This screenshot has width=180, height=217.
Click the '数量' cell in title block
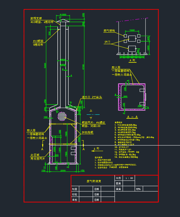tap(119, 184)
